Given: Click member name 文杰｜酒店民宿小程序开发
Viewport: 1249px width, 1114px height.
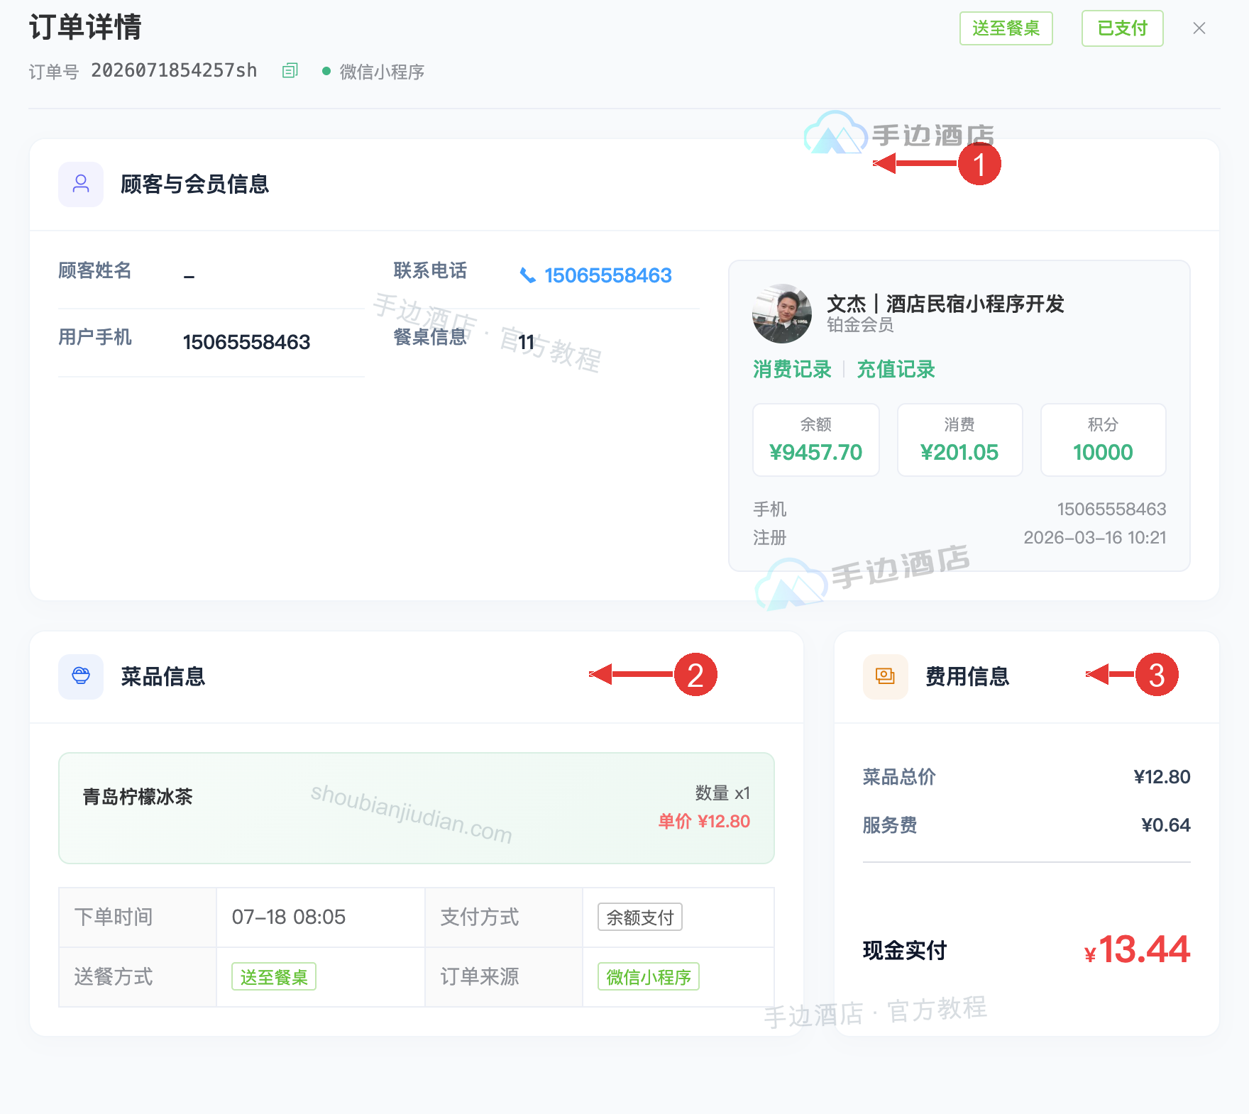Looking at the screenshot, I should click(x=945, y=304).
